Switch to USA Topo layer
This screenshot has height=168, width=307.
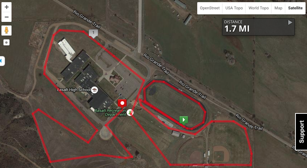coord(234,8)
